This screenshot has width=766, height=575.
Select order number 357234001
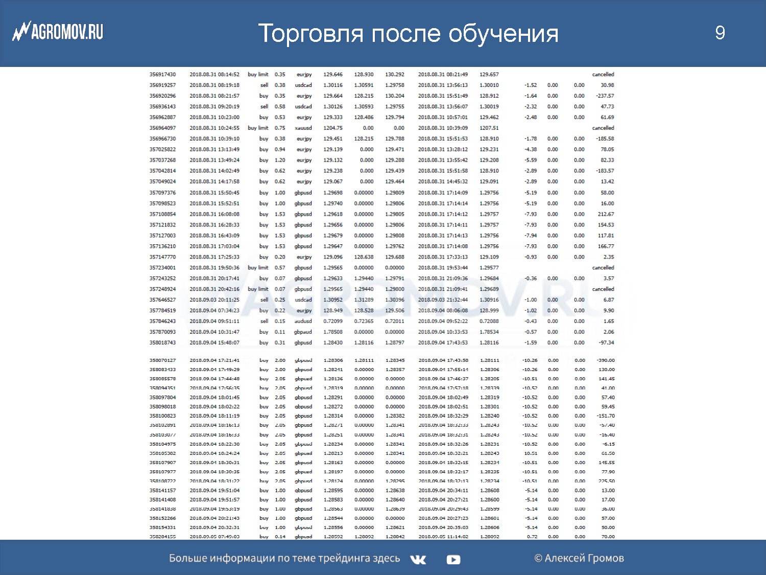(162, 268)
